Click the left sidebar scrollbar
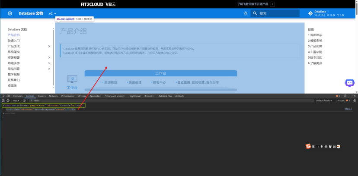 coord(54,58)
